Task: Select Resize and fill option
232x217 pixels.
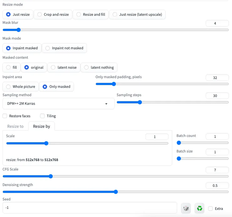Action: (x=91, y=14)
